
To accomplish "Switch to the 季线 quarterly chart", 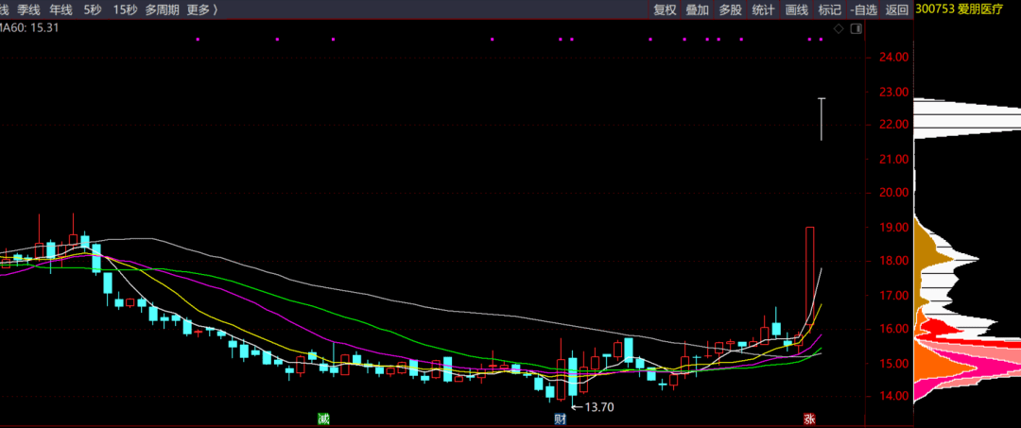I will pyautogui.click(x=28, y=9).
